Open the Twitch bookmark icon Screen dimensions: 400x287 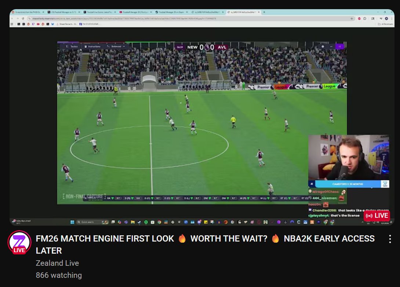coord(33,24)
